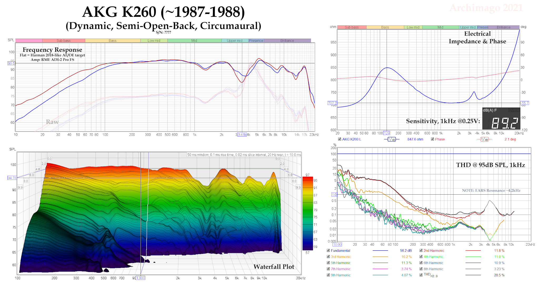Screen dimensions: 539x289
Task: Click the Fundamental blue line swatch
Action: click(380, 251)
